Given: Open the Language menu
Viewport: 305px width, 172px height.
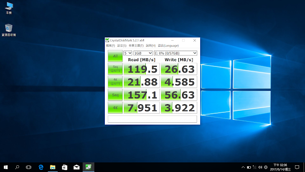Looking at the screenshot, I should point(168,46).
